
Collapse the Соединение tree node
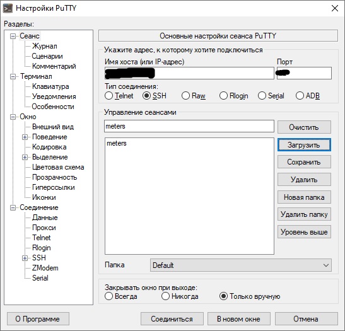coord(13,207)
